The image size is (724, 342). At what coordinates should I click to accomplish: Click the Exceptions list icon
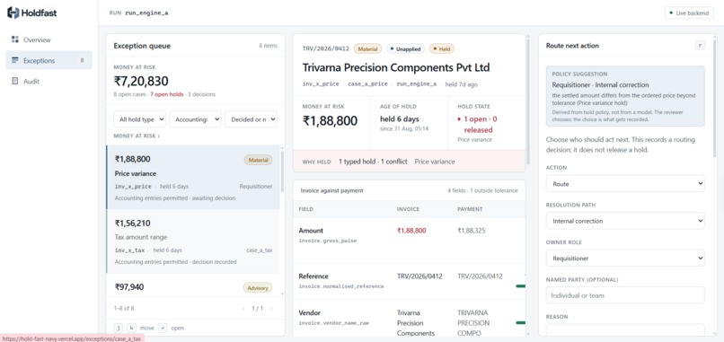tap(15, 60)
